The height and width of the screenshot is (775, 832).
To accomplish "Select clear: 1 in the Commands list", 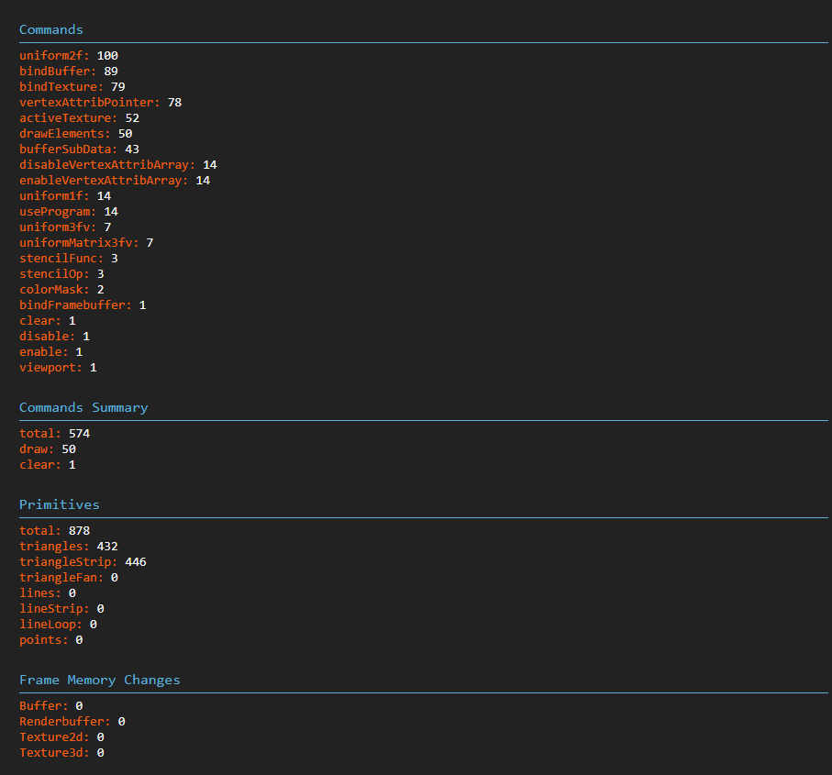I will point(47,321).
